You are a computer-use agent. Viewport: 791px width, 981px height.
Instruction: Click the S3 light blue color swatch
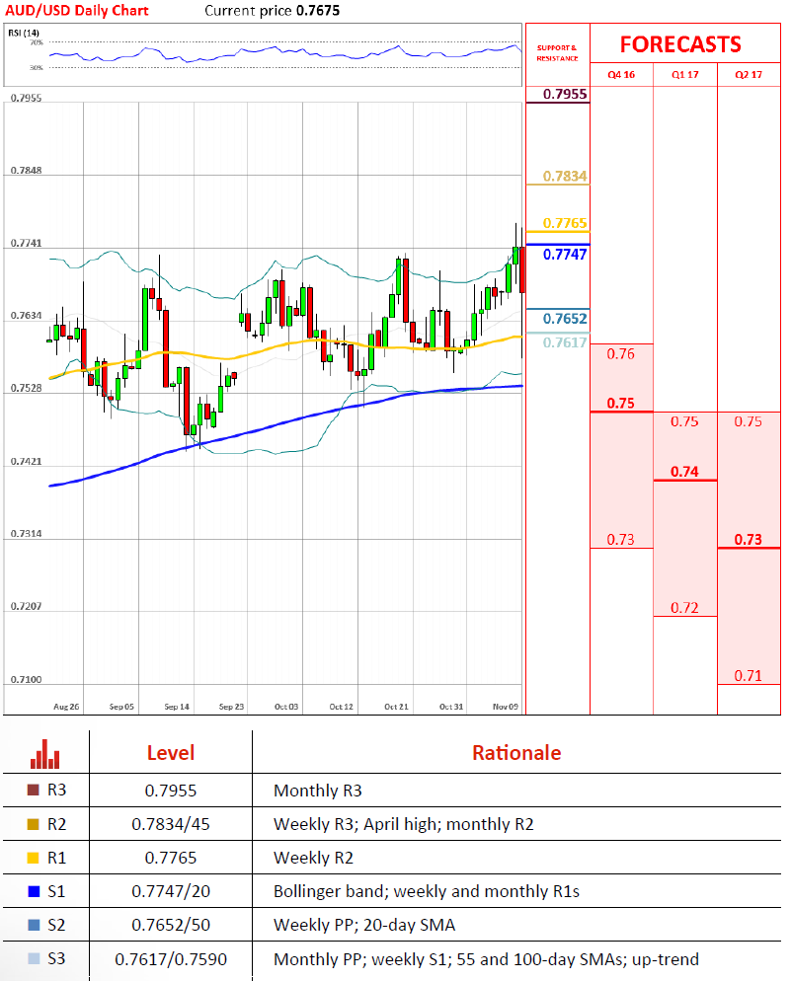pos(34,958)
